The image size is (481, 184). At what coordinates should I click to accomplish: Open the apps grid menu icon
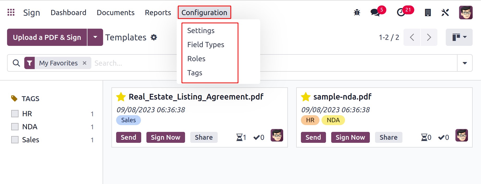pyautogui.click(x=11, y=12)
